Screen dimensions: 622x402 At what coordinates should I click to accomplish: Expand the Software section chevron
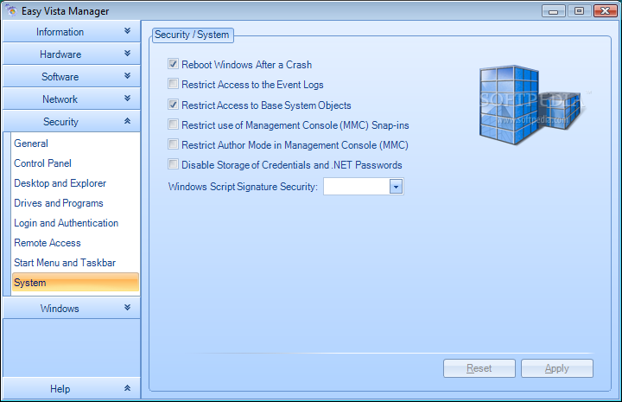click(x=127, y=75)
